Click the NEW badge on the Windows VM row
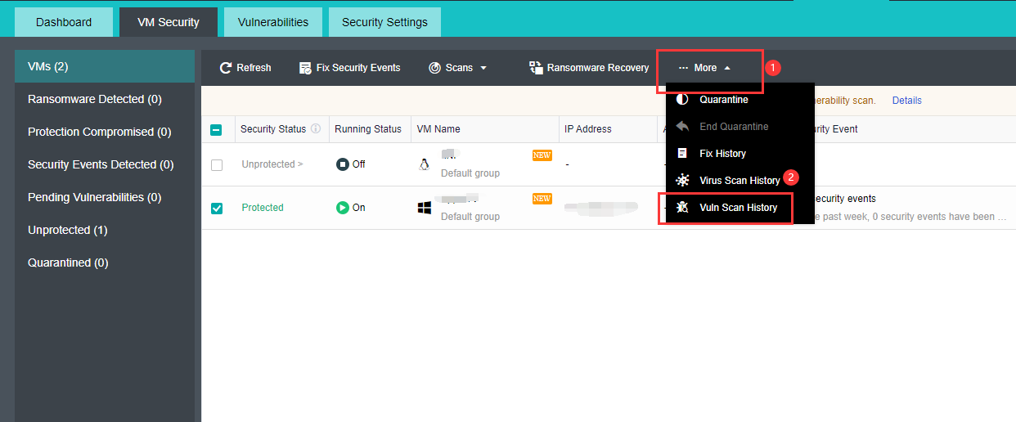The height and width of the screenshot is (422, 1016). (542, 199)
